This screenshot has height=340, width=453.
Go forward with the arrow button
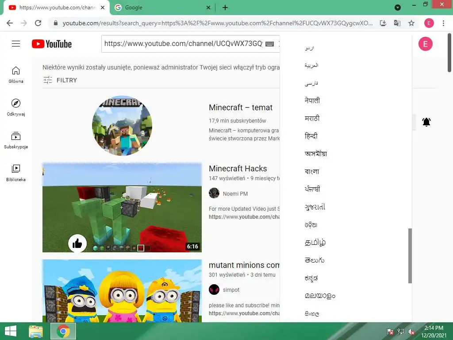pyautogui.click(x=24, y=23)
